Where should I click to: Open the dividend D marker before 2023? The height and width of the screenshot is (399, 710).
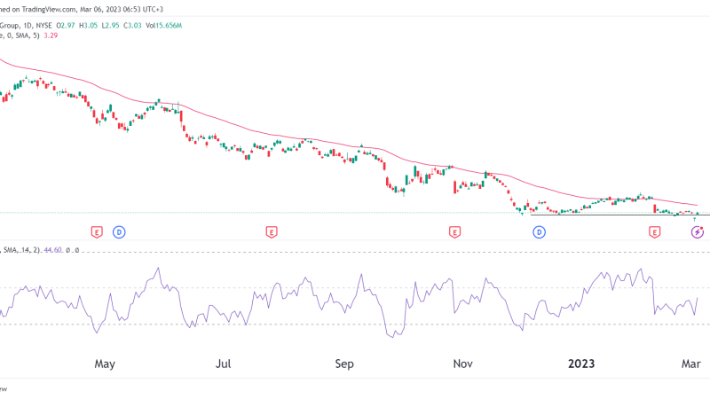click(x=539, y=232)
